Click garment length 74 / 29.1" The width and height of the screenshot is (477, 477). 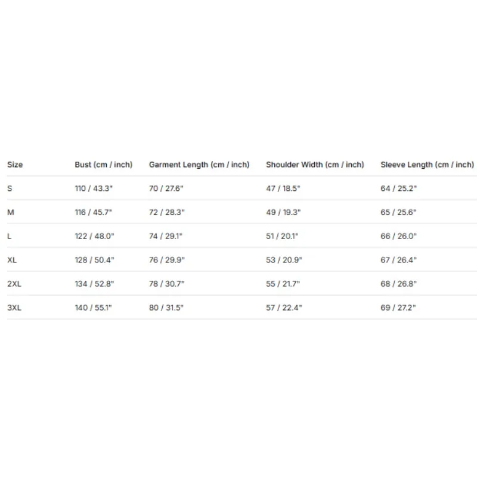click(166, 236)
